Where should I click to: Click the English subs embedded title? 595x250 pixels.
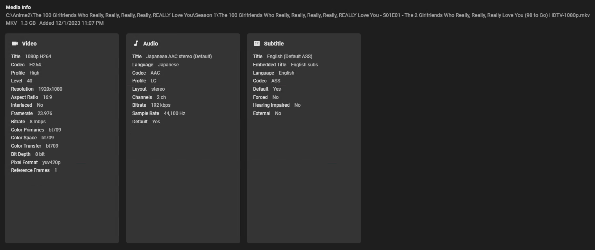click(x=304, y=65)
